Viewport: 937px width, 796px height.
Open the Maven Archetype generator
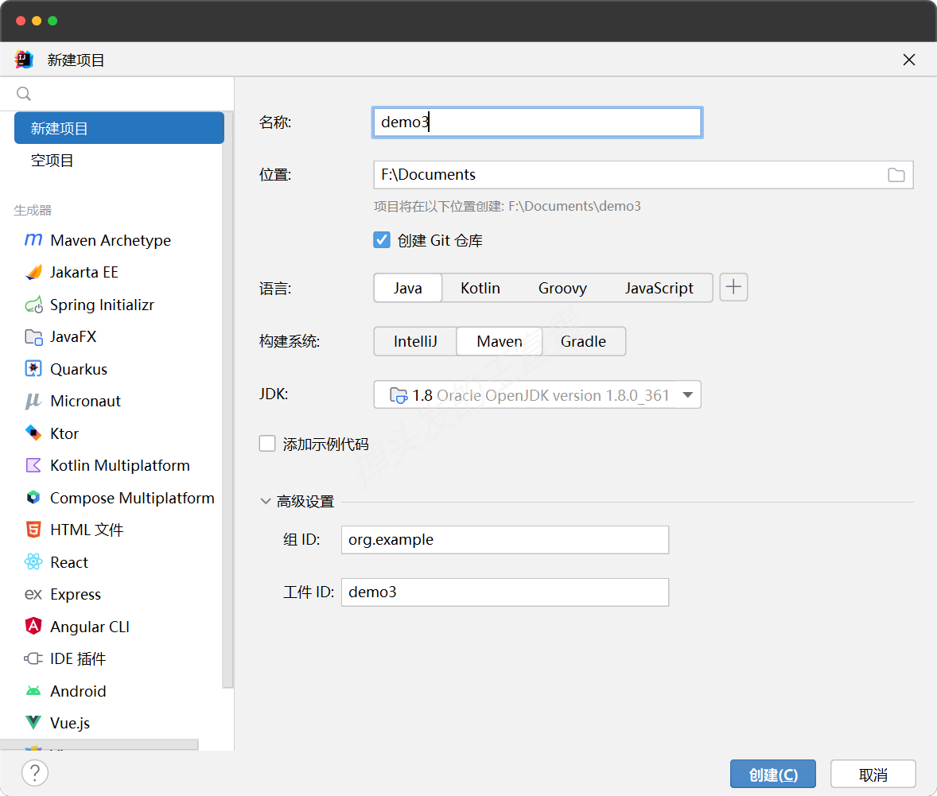pyautogui.click(x=111, y=240)
